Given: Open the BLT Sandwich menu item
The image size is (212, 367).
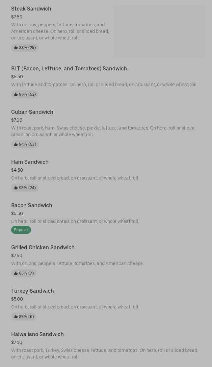Looking at the screenshot, I should click(69, 69).
